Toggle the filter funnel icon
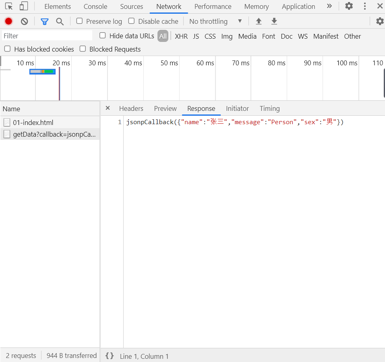 [x=44, y=21]
